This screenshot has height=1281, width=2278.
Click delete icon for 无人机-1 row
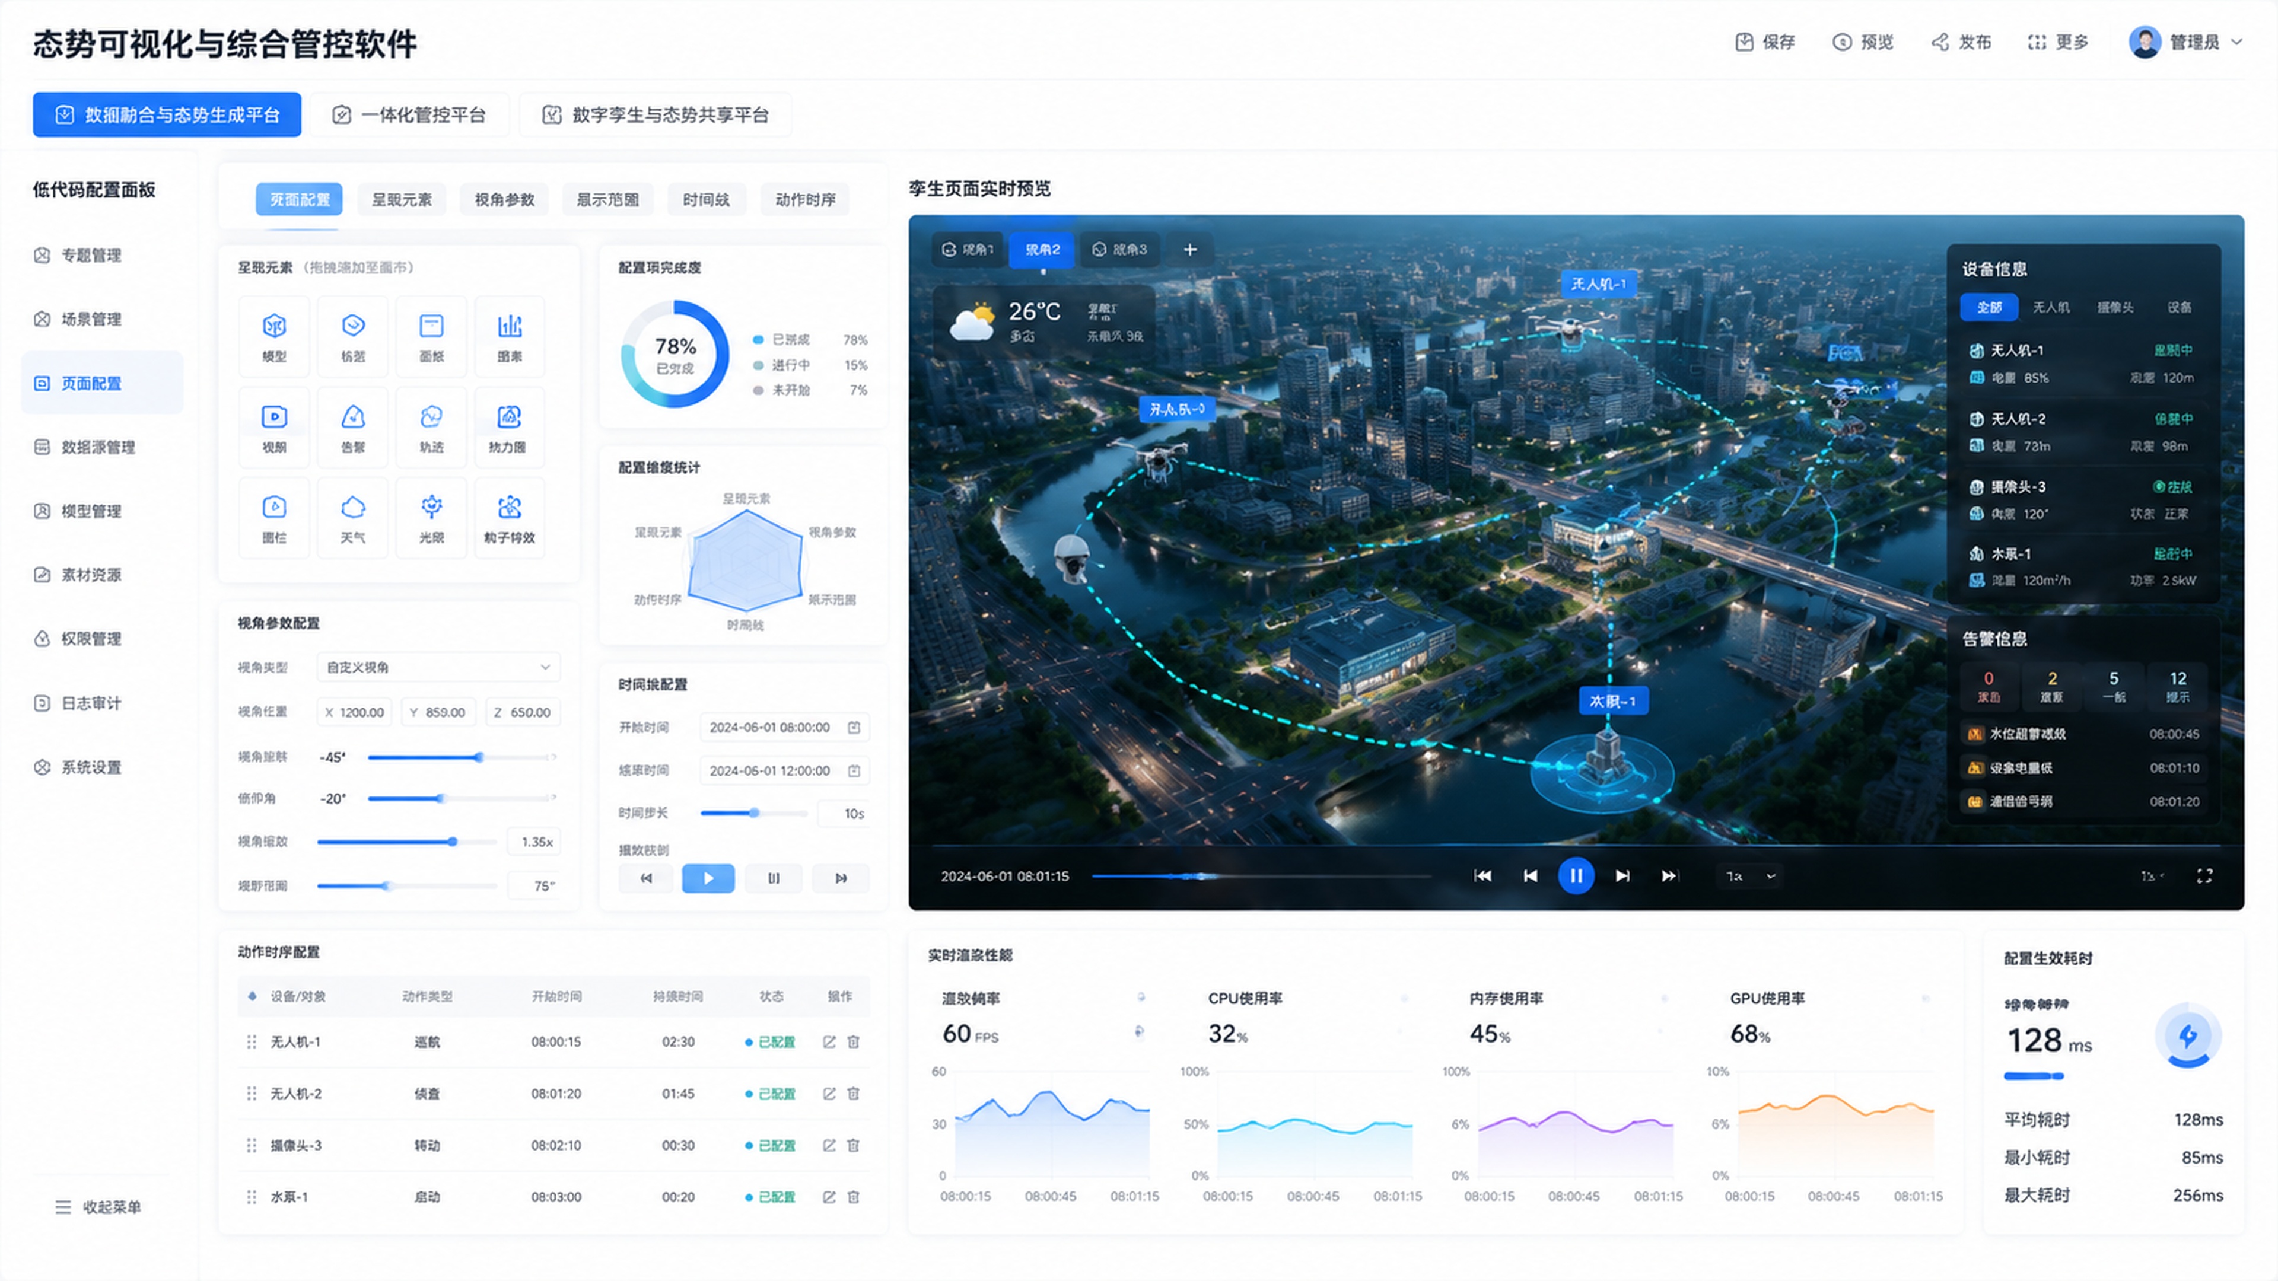pos(854,1043)
